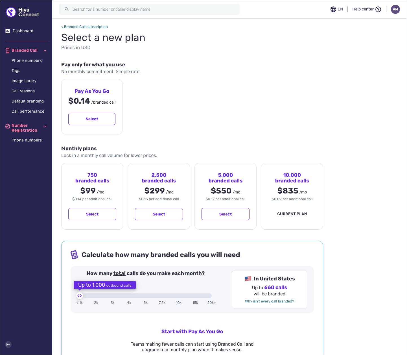The width and height of the screenshot is (407, 355).
Task: Click the Help center link text
Action: (x=363, y=9)
